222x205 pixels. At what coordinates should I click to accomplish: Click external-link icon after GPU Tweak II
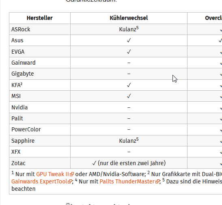[x=72, y=174]
